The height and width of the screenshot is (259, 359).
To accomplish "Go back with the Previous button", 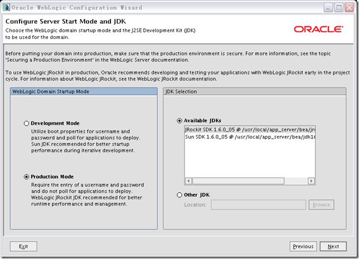I will (303, 246).
